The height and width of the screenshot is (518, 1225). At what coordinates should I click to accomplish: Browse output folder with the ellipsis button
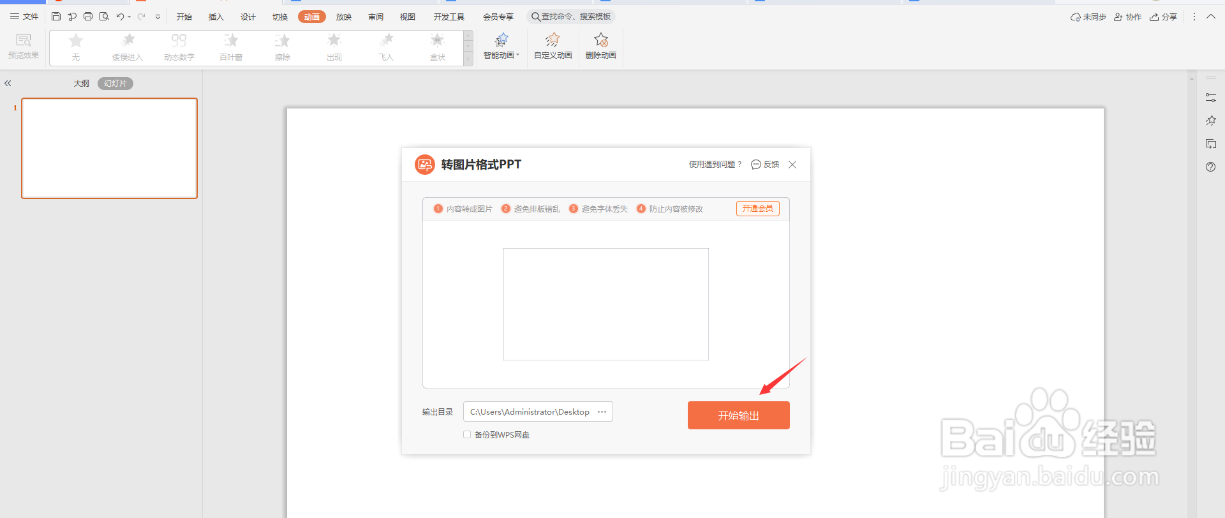point(602,412)
